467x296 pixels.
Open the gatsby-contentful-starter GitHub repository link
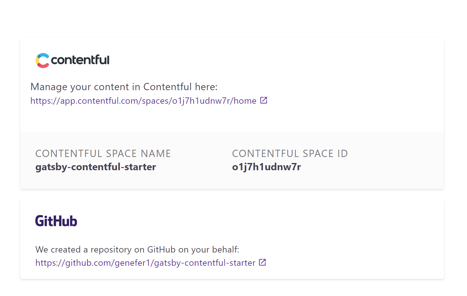(145, 263)
